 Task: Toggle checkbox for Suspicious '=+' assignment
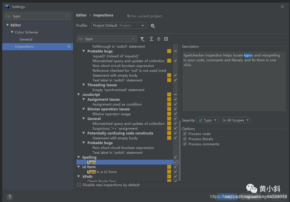tap(175, 128)
